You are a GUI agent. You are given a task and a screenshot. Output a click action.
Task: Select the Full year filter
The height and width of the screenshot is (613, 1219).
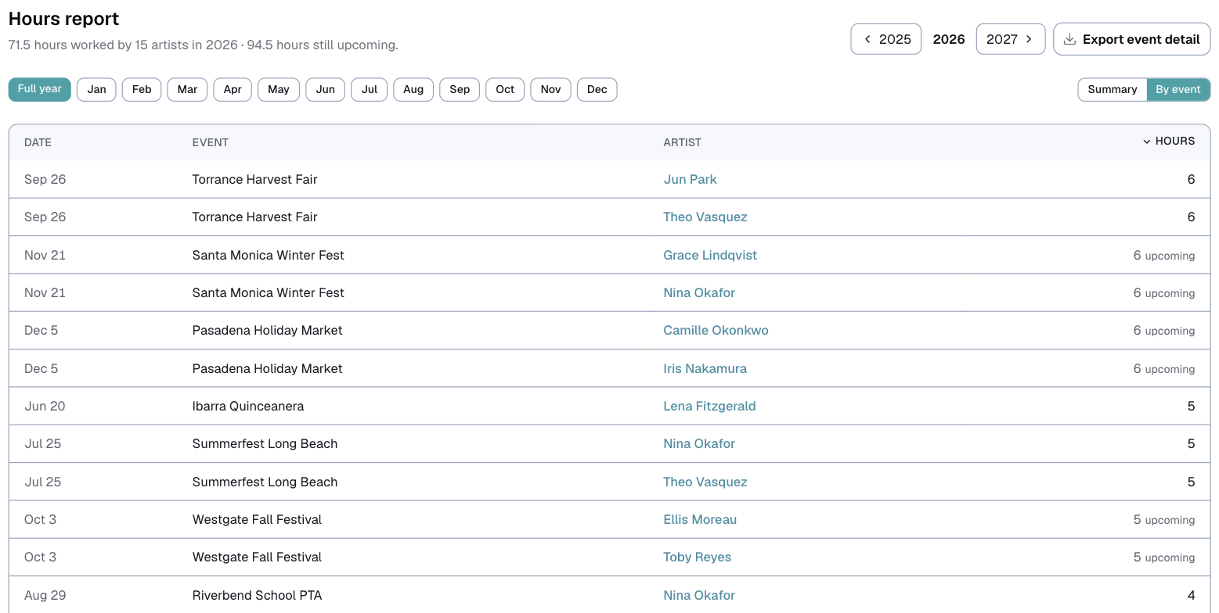click(x=40, y=89)
